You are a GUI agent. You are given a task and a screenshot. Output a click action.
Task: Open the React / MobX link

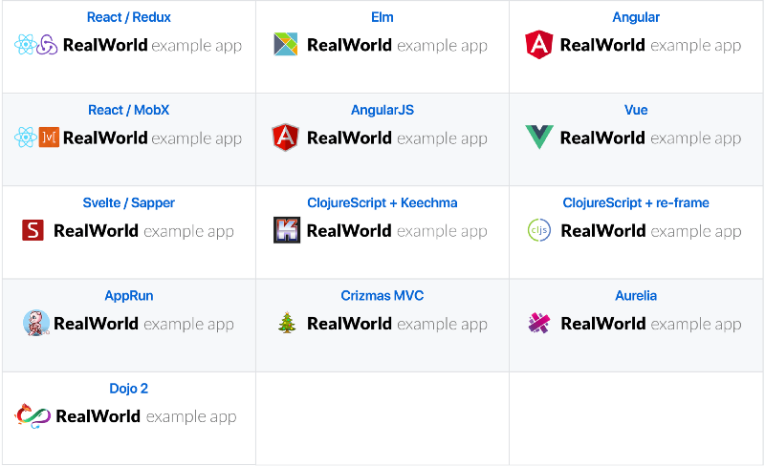click(x=129, y=110)
